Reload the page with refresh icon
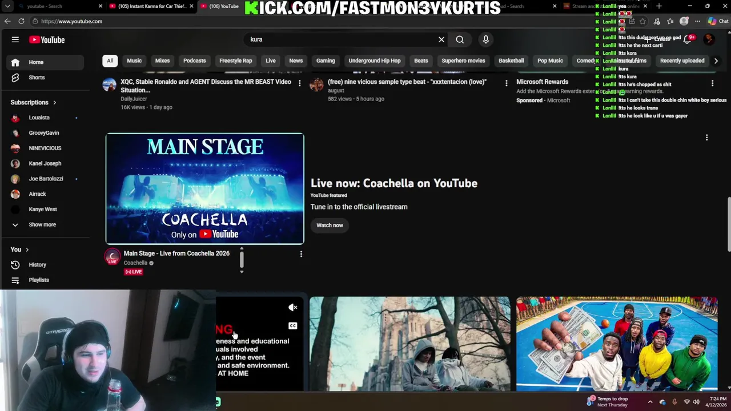Screen dimensions: 731x411 pyautogui.click(x=21, y=21)
